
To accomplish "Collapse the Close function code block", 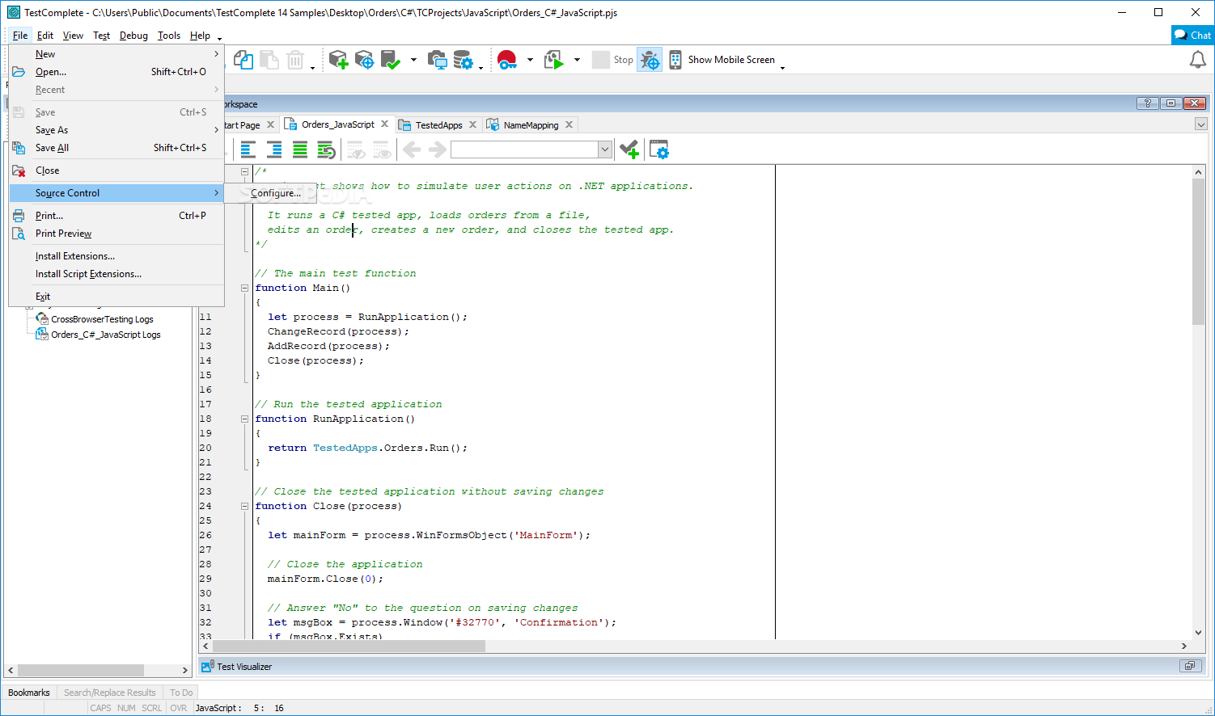I will point(244,506).
